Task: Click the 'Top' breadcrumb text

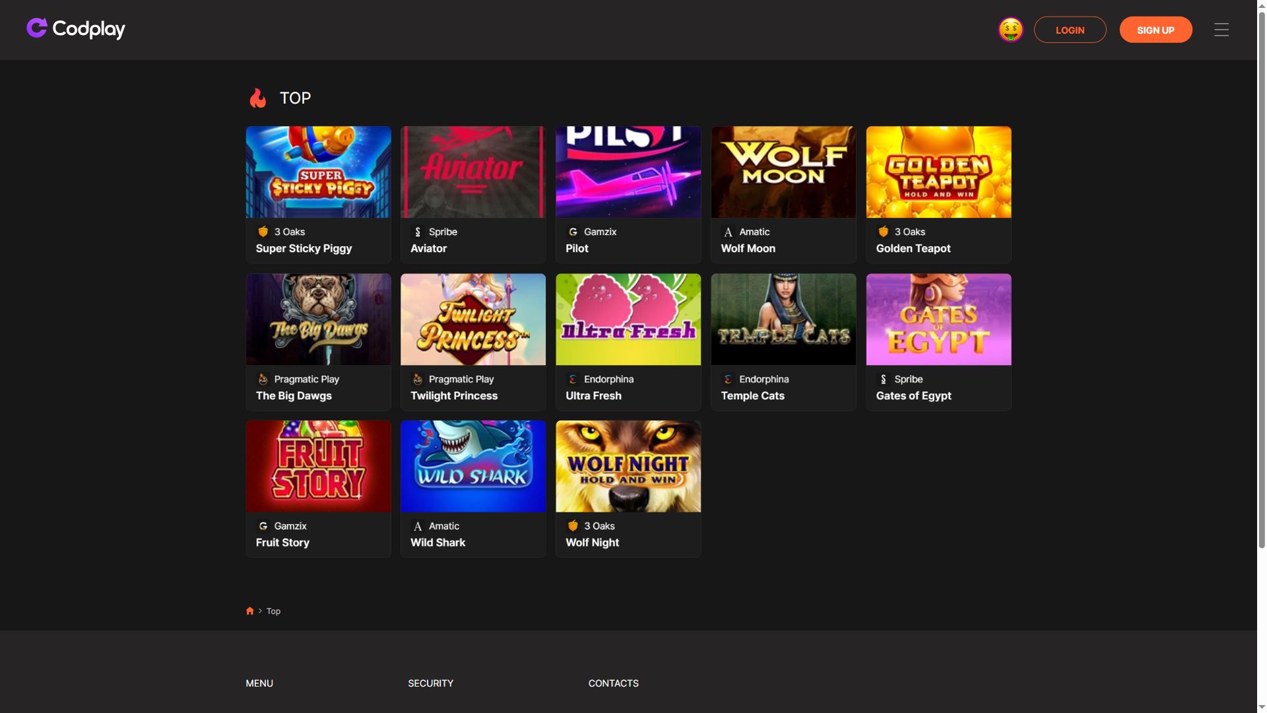Action: (x=273, y=611)
